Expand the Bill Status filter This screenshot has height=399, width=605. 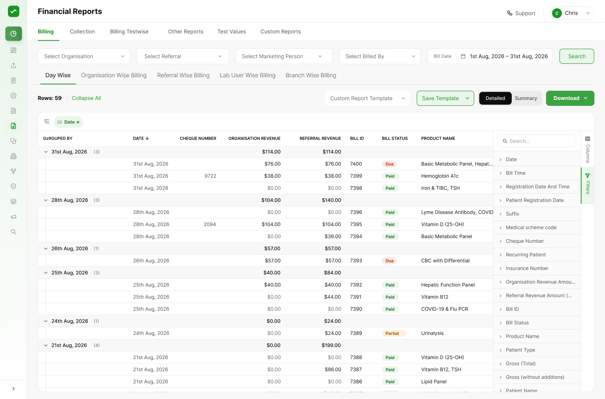[x=537, y=323]
